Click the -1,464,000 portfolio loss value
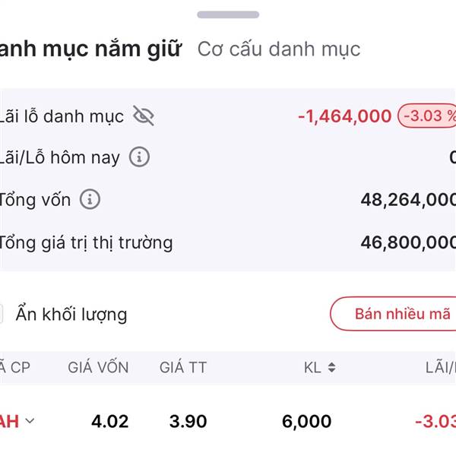 pos(344,116)
